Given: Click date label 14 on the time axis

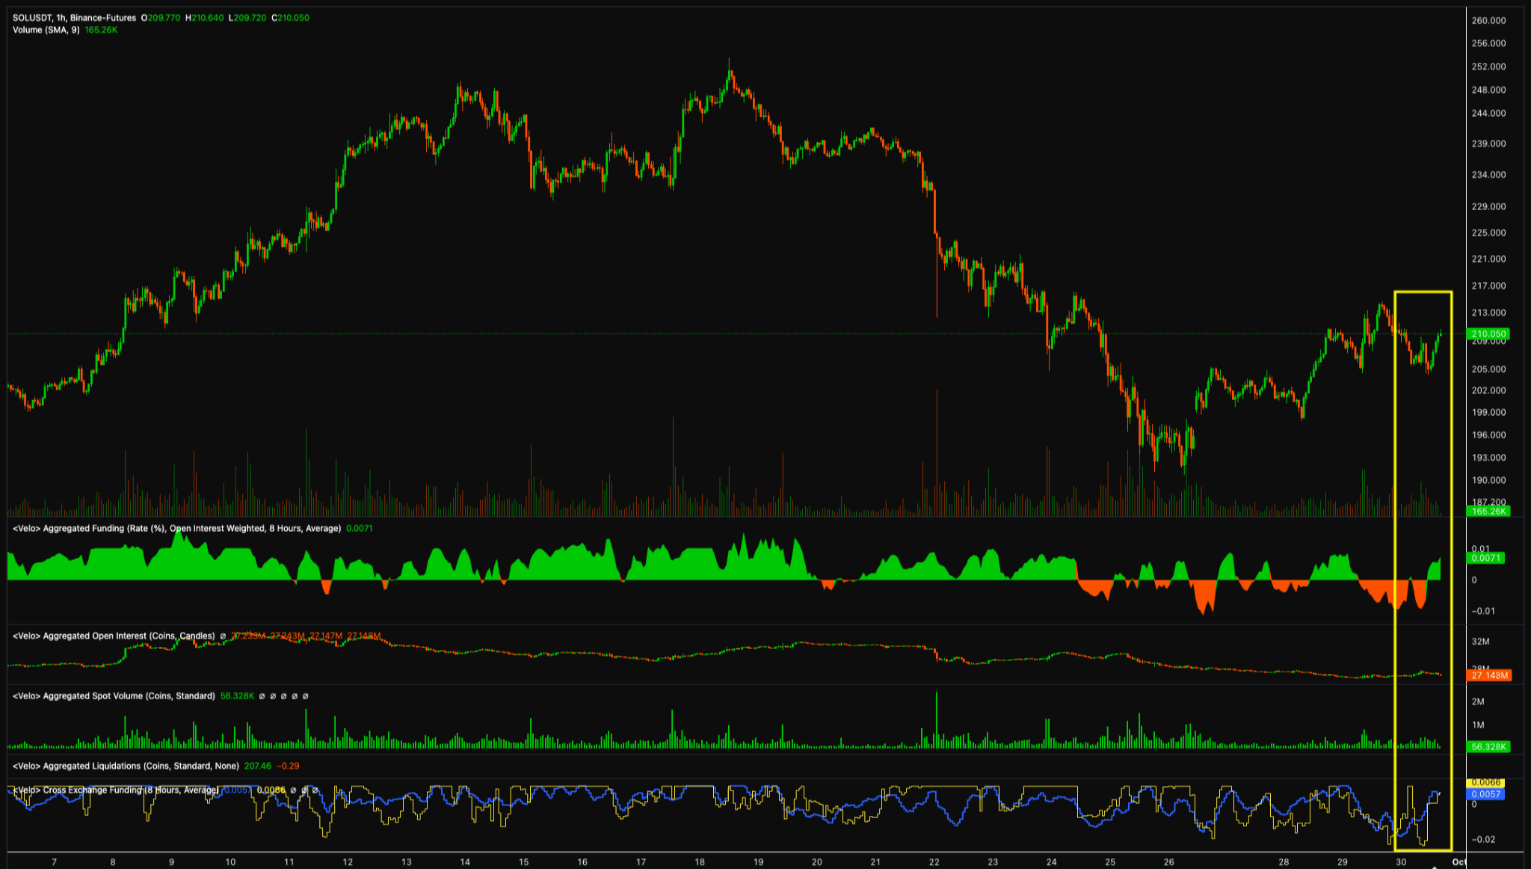Looking at the screenshot, I should [x=465, y=862].
